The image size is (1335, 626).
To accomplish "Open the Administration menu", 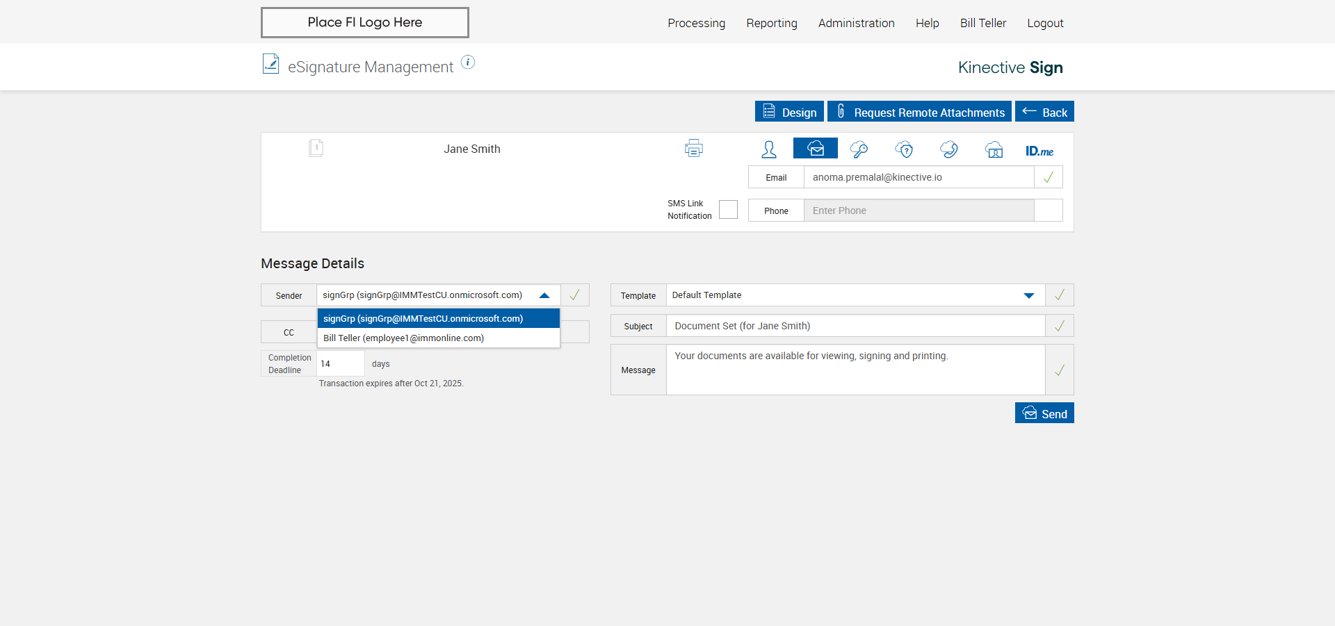I will point(856,23).
